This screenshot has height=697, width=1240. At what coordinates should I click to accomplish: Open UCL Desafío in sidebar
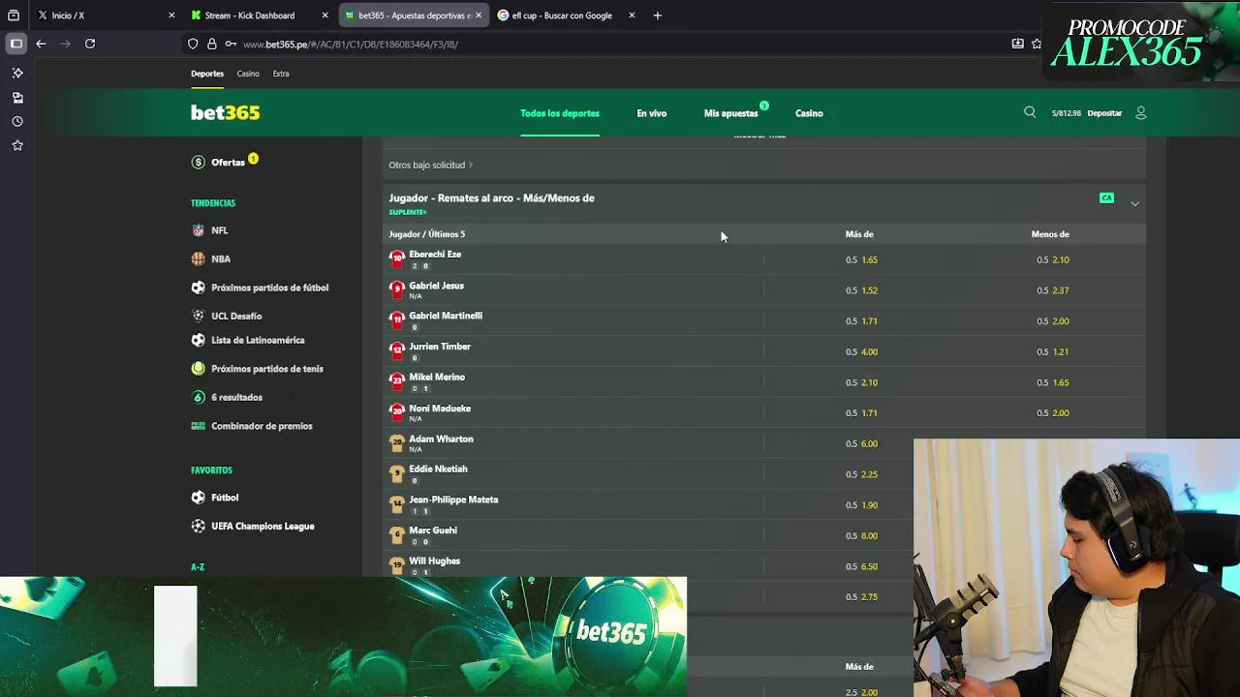[236, 316]
